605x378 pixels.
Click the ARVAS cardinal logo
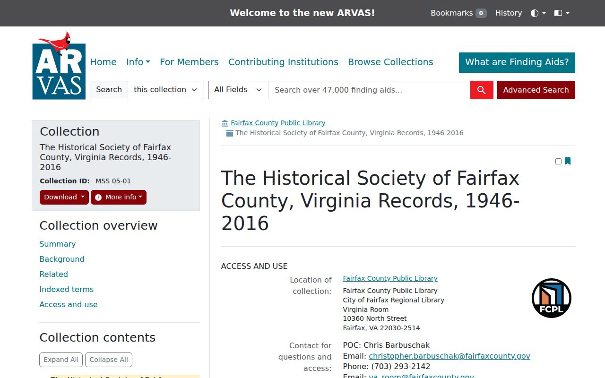(x=59, y=66)
